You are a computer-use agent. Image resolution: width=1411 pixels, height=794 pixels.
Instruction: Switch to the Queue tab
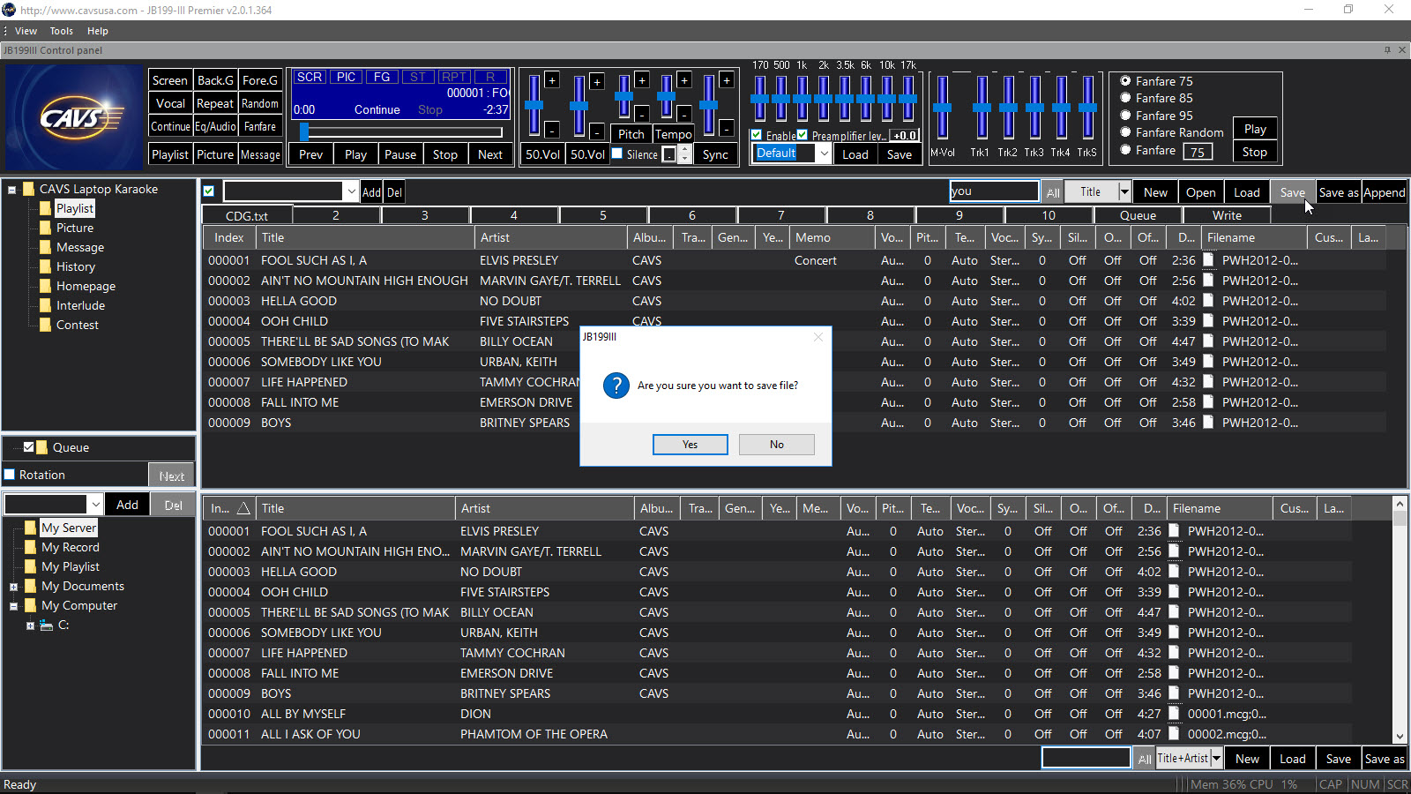pos(1138,215)
